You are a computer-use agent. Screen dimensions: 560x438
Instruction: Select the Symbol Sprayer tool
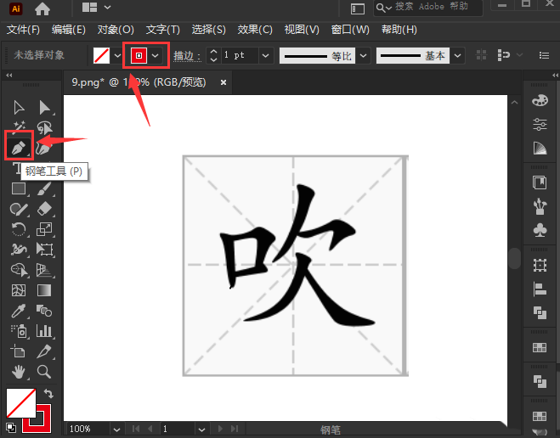pyautogui.click(x=19, y=331)
